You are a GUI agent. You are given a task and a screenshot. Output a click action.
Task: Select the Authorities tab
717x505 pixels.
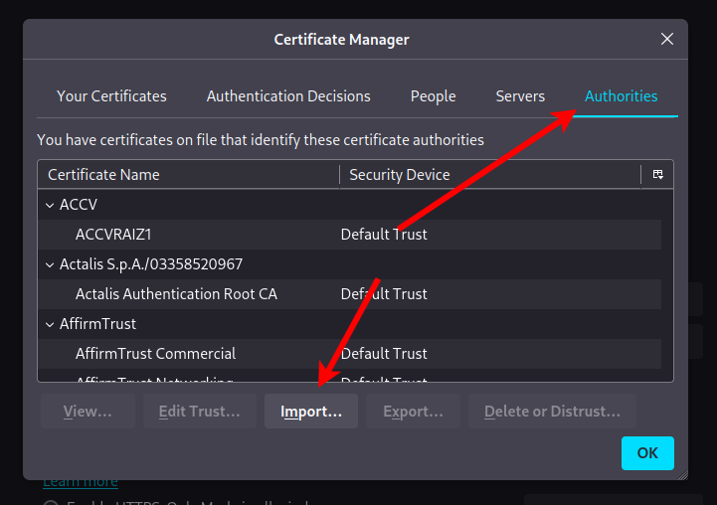621,96
